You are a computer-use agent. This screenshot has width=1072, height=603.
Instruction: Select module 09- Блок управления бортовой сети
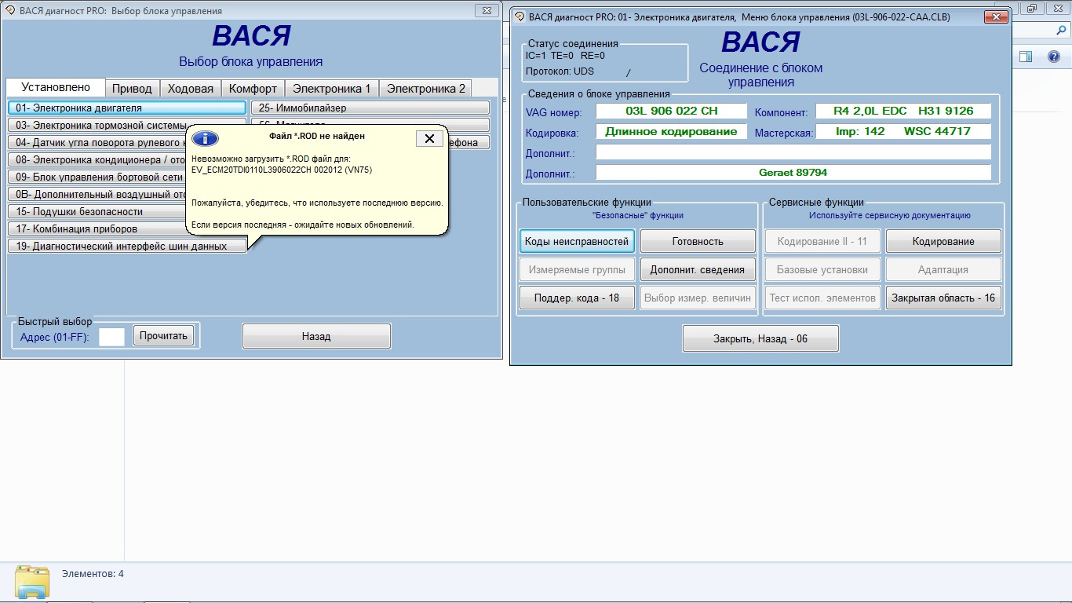pos(97,177)
